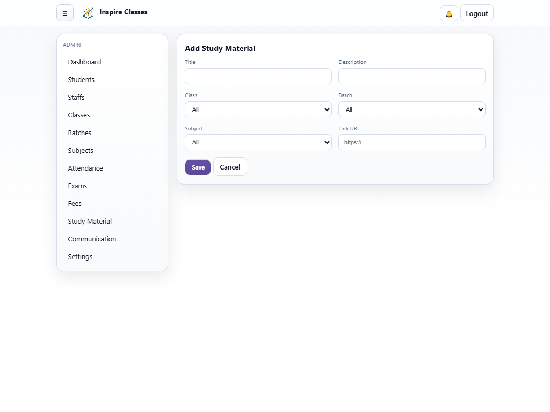Open the Settings menu item
Screen dimensions: 550x412
pyautogui.click(x=80, y=257)
